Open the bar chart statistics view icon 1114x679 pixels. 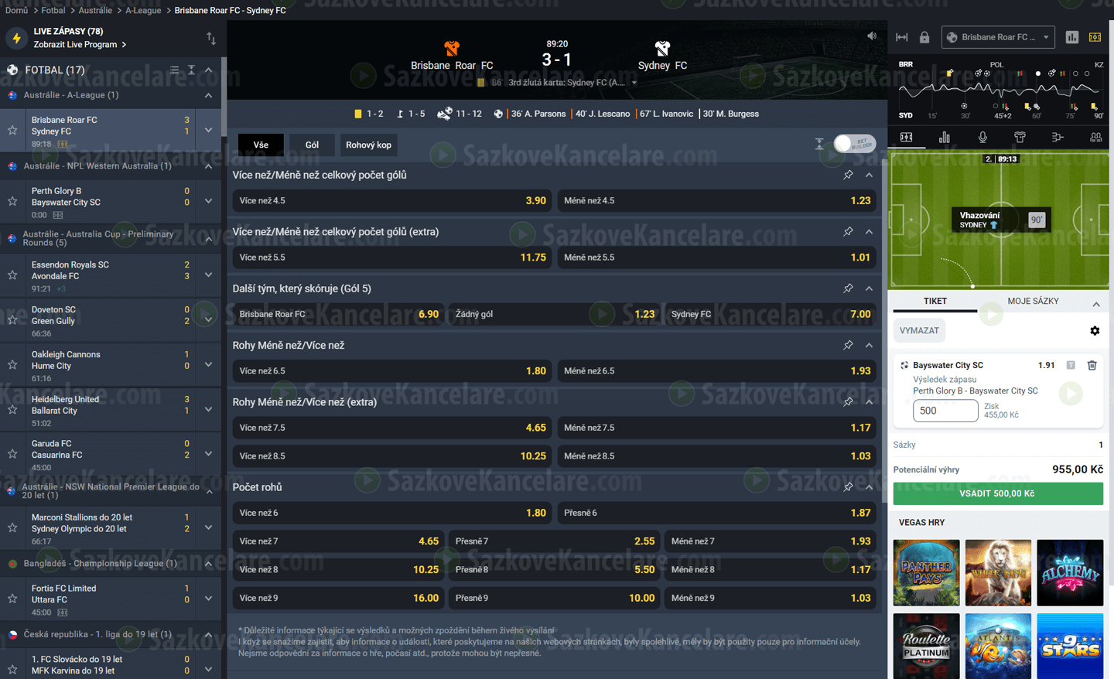(x=1072, y=37)
